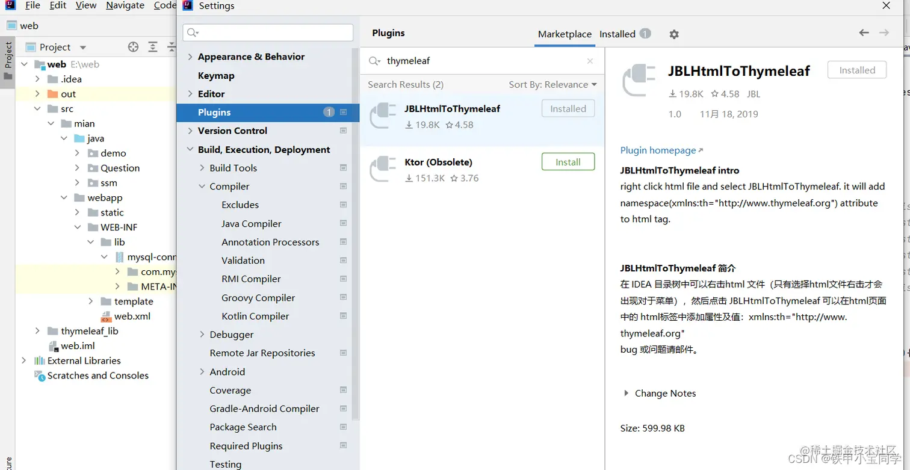910x470 pixels.
Task: Click the Ktor (Obsolete) plugin icon
Action: tap(383, 169)
